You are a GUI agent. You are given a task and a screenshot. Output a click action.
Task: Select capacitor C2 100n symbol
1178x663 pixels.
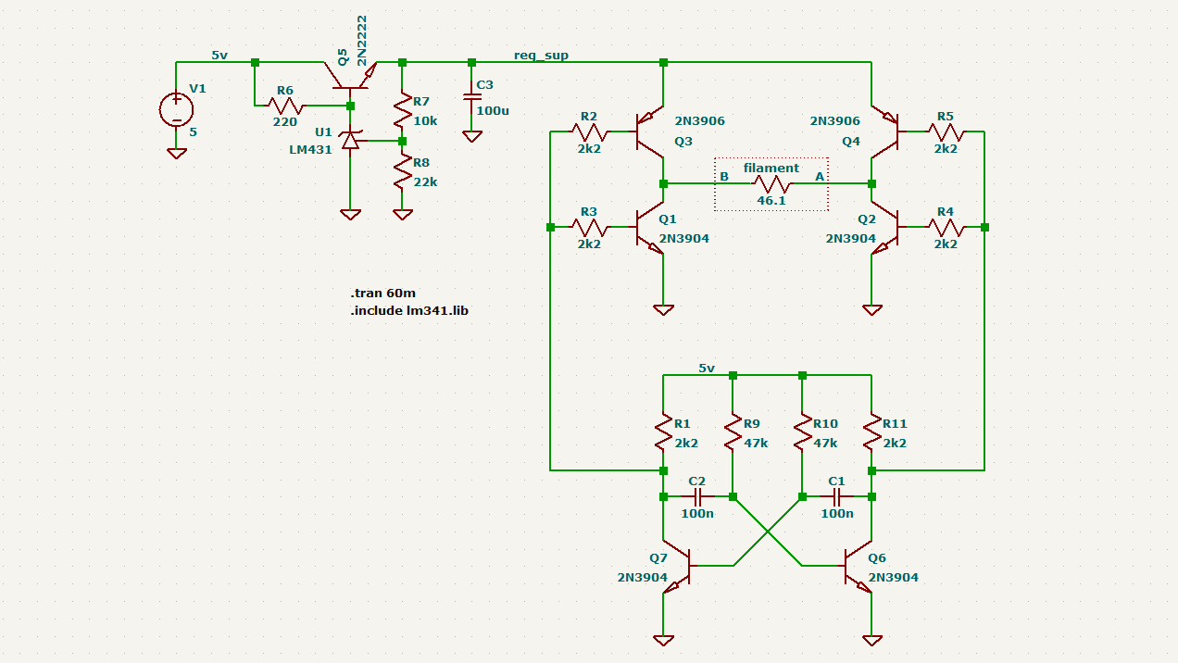[x=698, y=497]
